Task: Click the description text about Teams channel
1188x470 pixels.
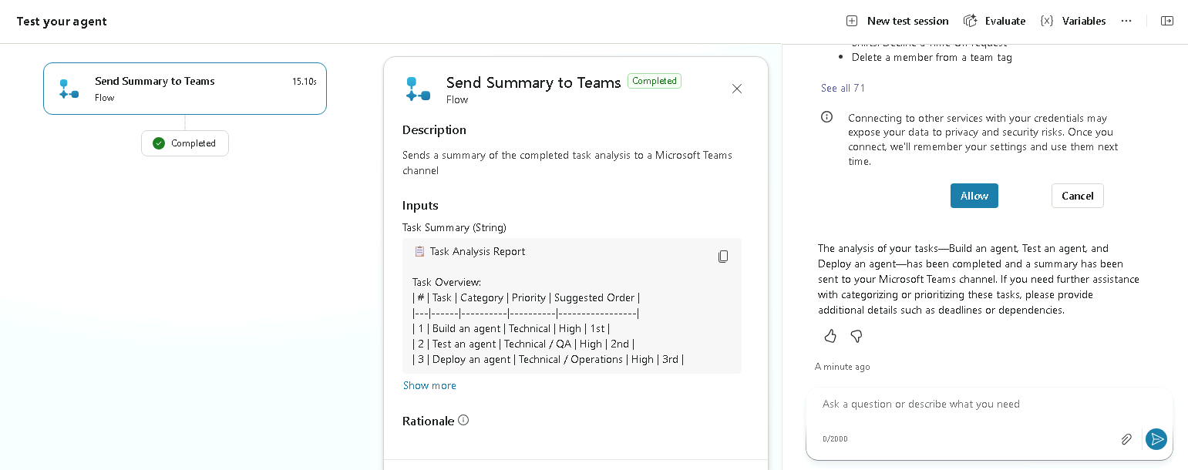Action: [x=567, y=163]
